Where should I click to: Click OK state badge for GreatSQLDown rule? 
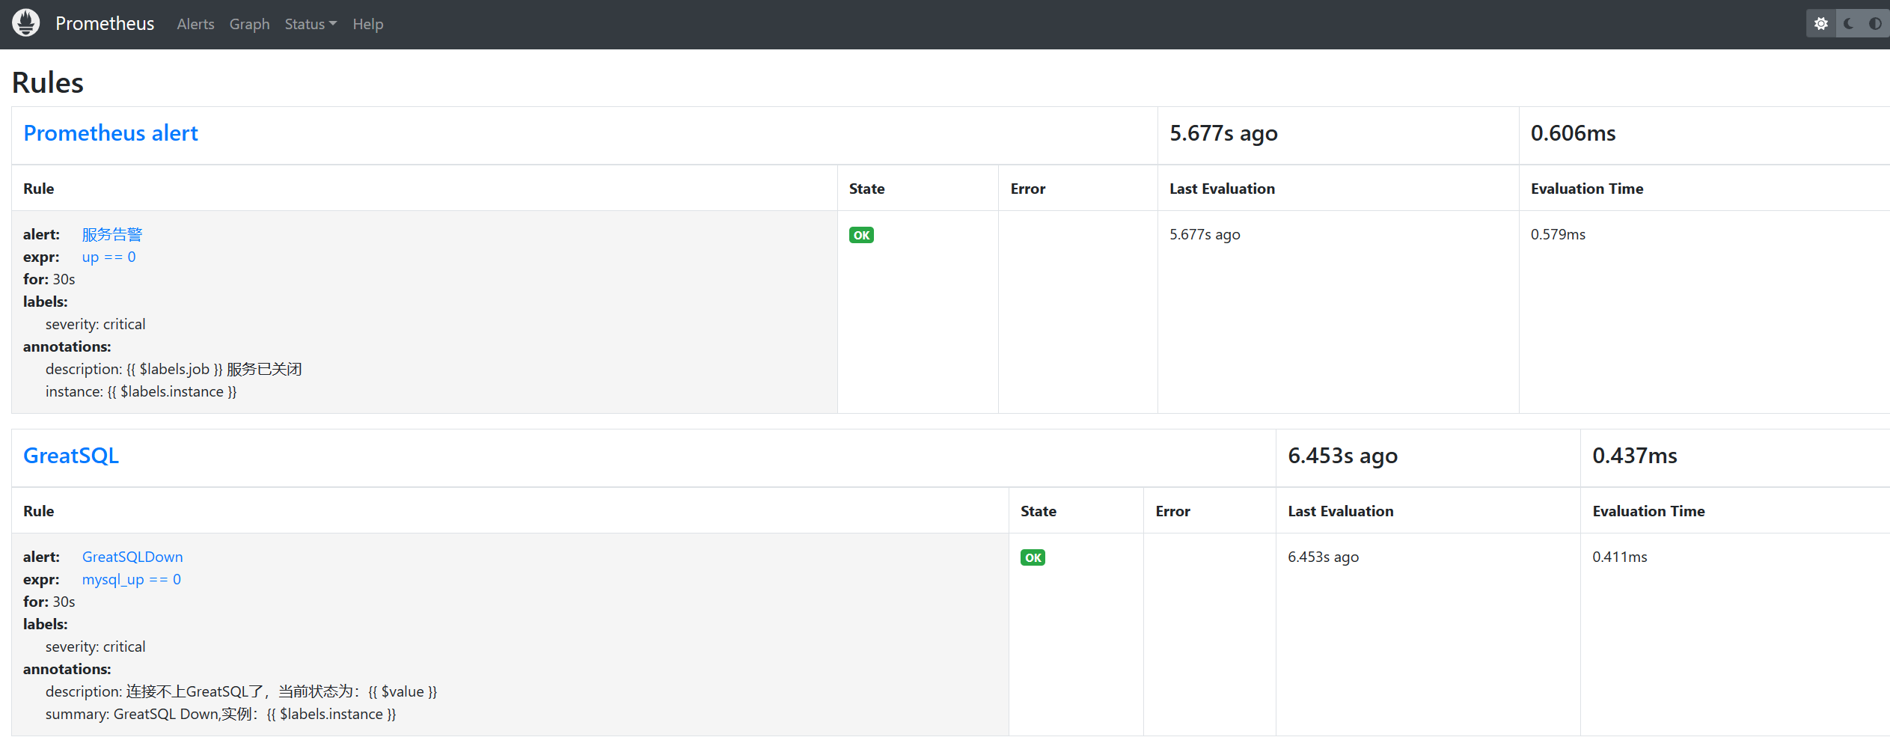coord(1033,557)
